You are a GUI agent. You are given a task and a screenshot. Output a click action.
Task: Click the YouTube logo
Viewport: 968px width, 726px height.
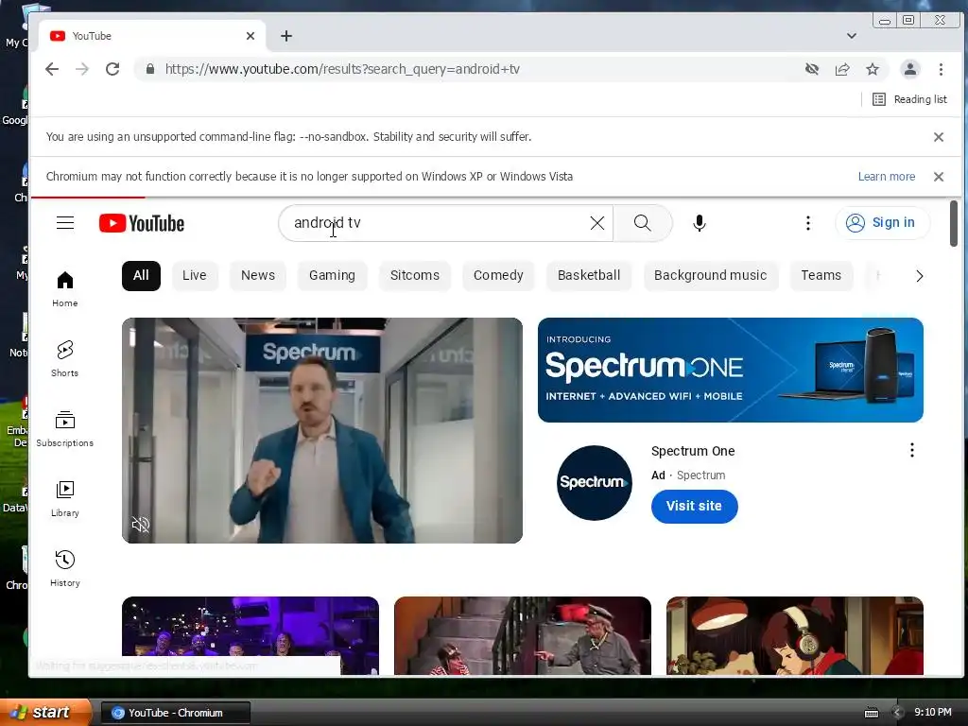142,223
